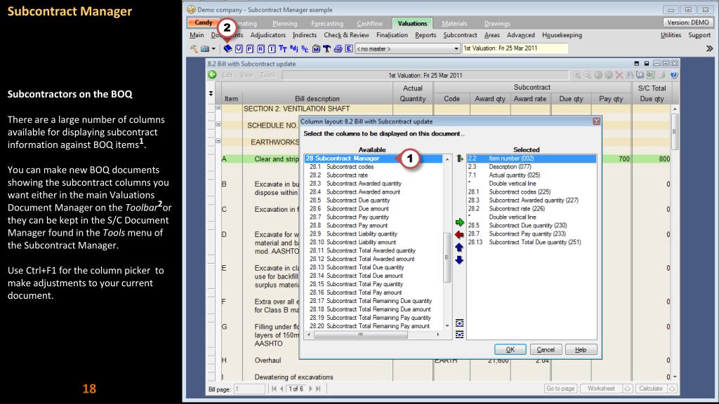
Task: Click the Calculate button
Action: (651, 389)
